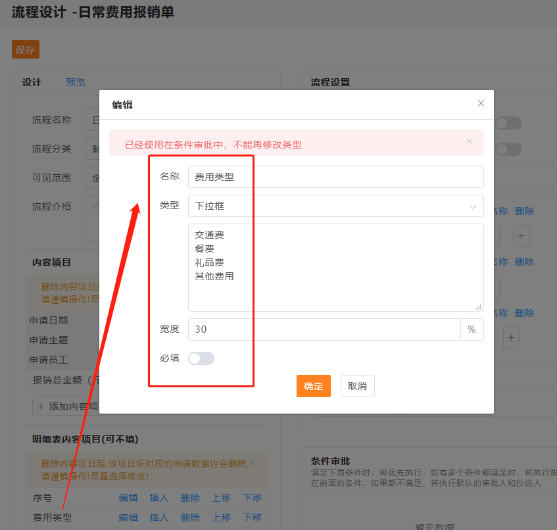This screenshot has width=557, height=530.
Task: Click the orange 保存 button
Action: click(x=26, y=50)
